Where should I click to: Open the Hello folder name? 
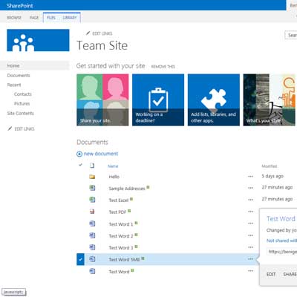pos(114,177)
